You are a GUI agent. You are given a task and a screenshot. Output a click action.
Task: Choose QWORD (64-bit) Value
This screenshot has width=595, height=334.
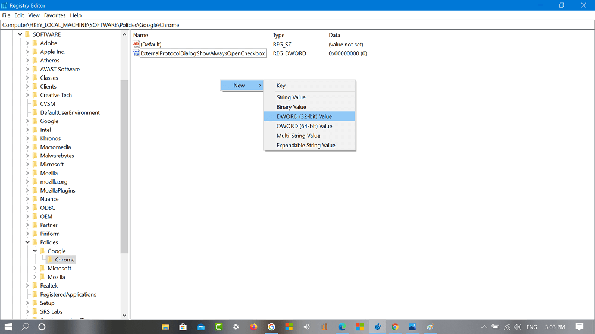tap(309, 126)
